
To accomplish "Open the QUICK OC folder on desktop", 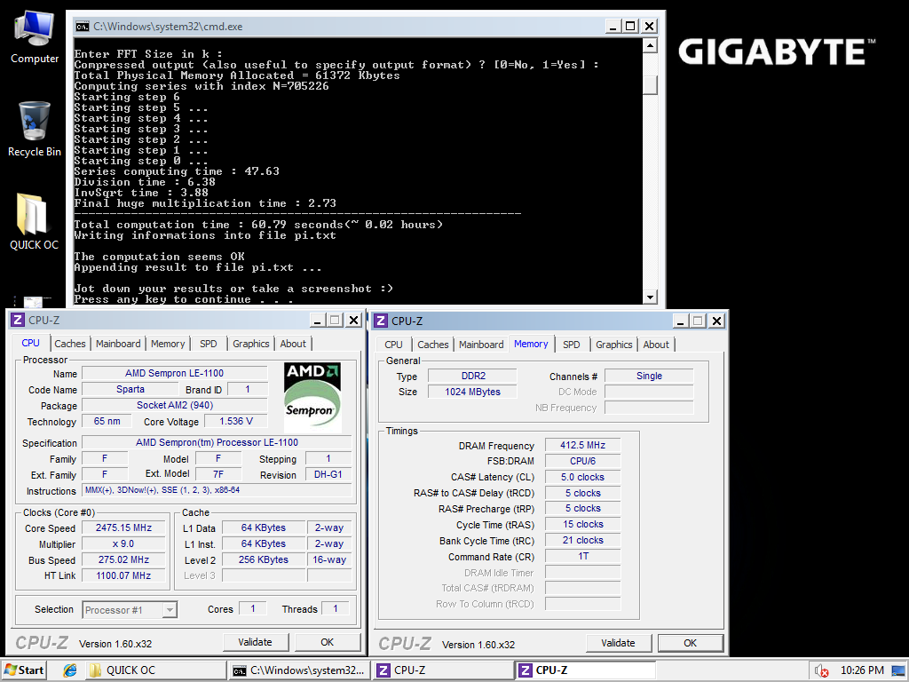I will pos(34,222).
